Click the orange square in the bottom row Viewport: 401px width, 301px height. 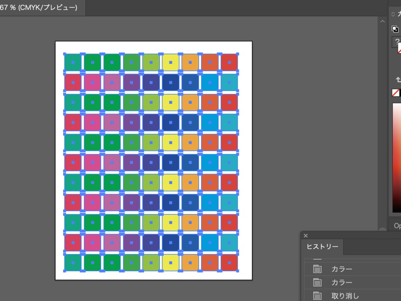tap(190, 263)
